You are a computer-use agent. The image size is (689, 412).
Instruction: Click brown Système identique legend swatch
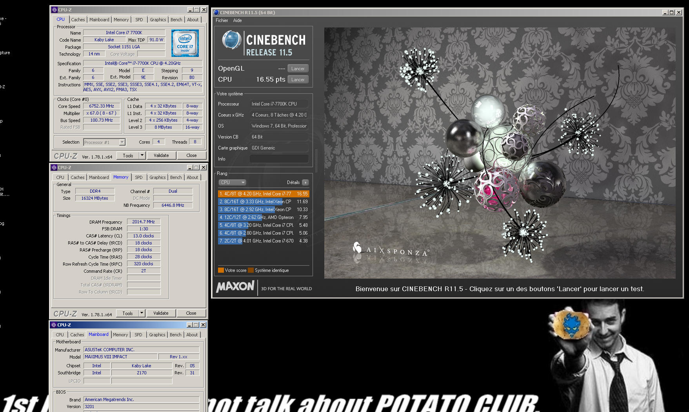(x=251, y=270)
